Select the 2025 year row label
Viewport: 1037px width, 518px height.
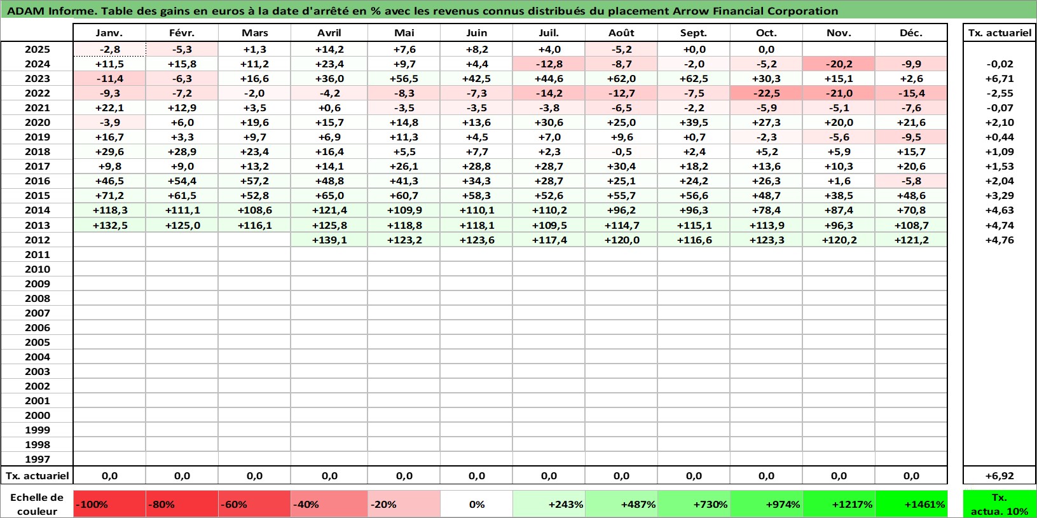point(37,49)
